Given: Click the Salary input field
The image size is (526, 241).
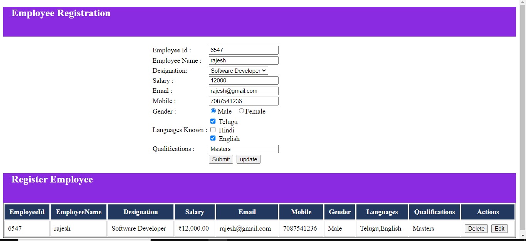Looking at the screenshot, I should tap(243, 80).
